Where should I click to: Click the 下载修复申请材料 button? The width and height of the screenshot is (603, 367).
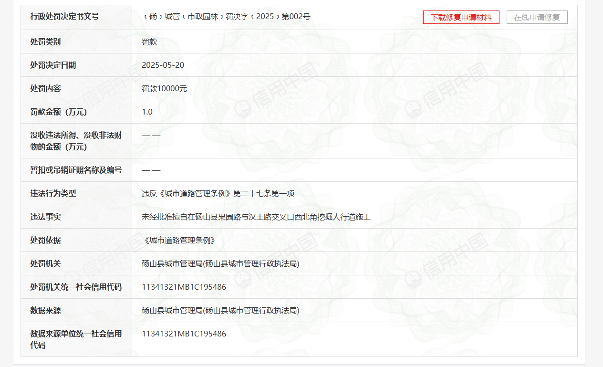click(461, 17)
